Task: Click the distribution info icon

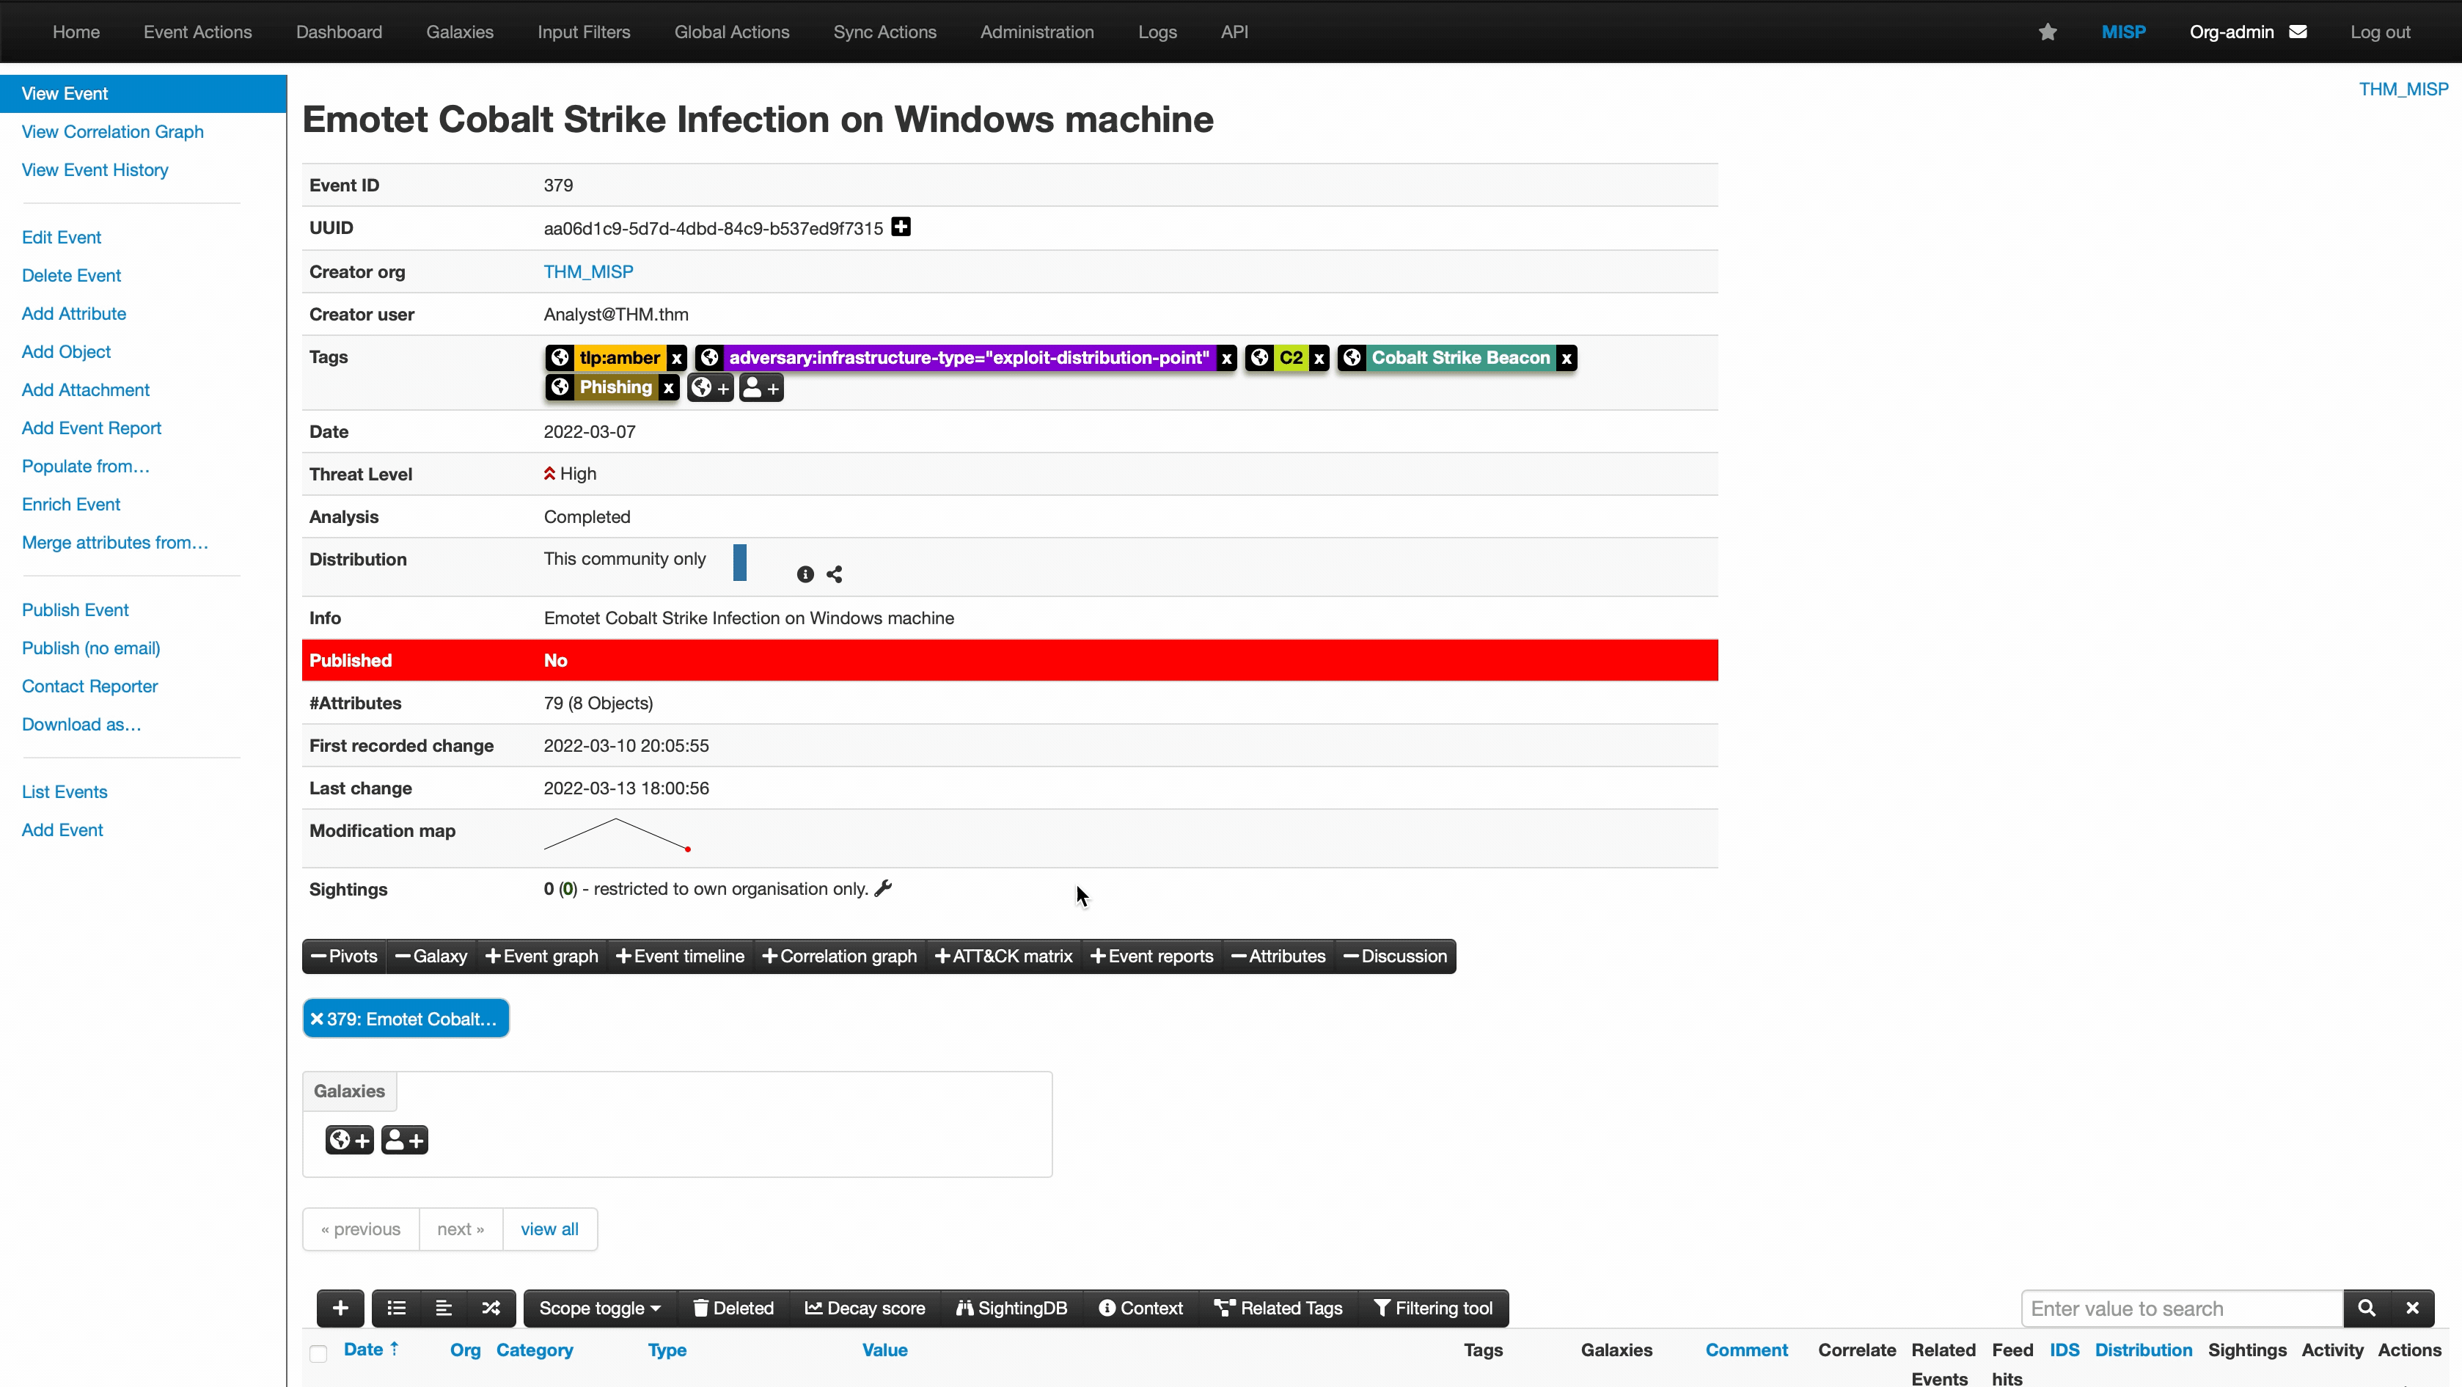Action: coord(806,574)
